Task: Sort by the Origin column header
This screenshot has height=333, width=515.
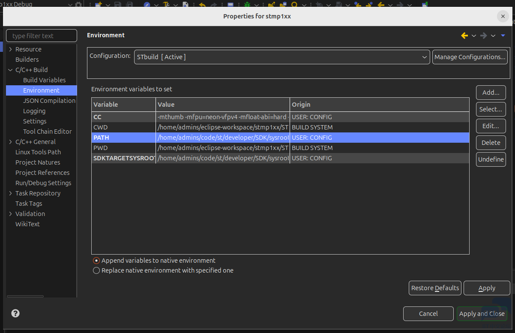Action: [x=380, y=105]
